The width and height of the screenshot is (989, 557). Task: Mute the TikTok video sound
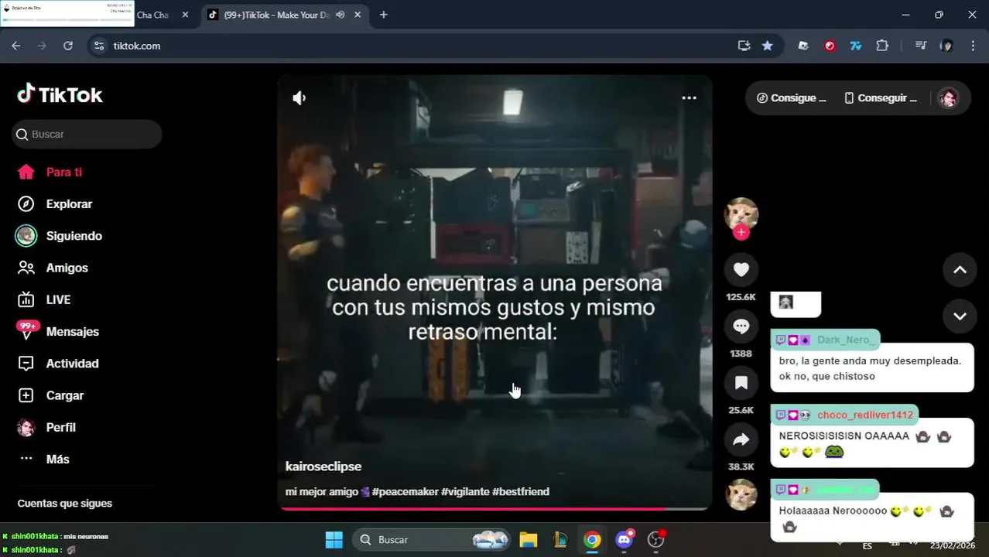tap(299, 98)
